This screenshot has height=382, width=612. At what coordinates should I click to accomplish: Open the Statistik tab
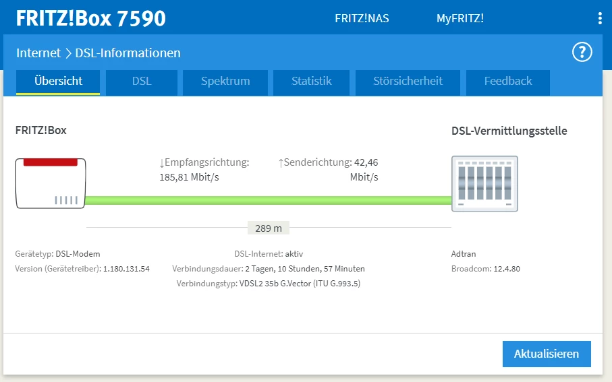point(312,82)
